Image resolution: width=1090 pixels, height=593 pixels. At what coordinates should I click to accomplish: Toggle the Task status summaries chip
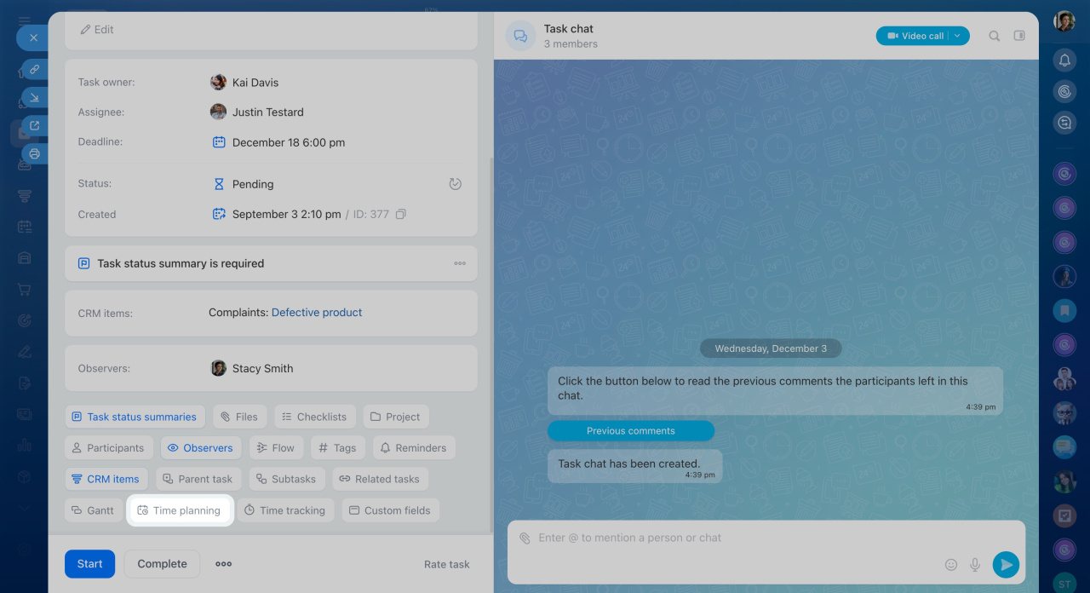[x=135, y=417]
